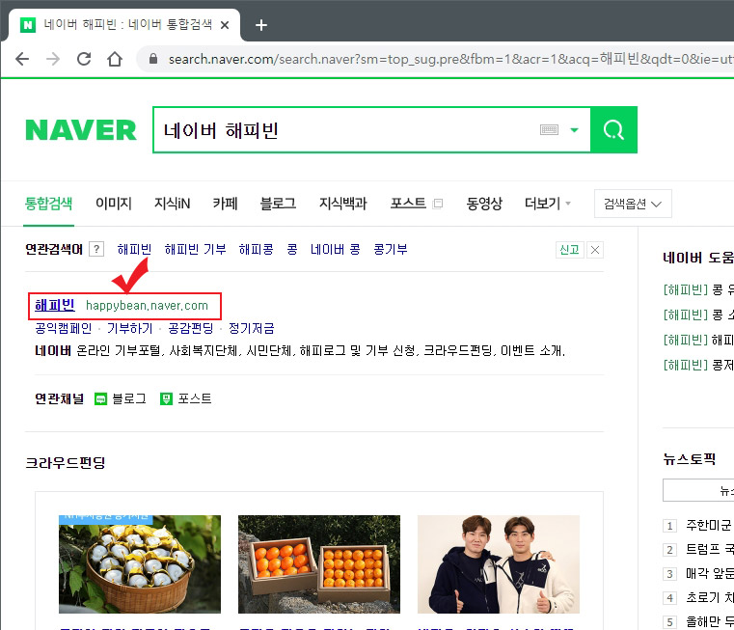This screenshot has height=630, width=734.
Task: Click the green search magnifier button
Action: [613, 129]
